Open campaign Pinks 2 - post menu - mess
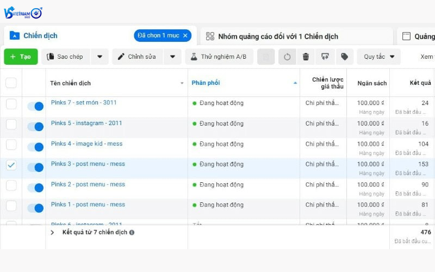Image resolution: width=435 pixels, height=272 pixels. (x=88, y=184)
